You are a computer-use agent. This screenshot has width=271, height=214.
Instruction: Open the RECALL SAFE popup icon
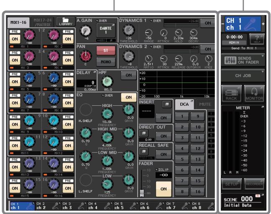pos(143,152)
